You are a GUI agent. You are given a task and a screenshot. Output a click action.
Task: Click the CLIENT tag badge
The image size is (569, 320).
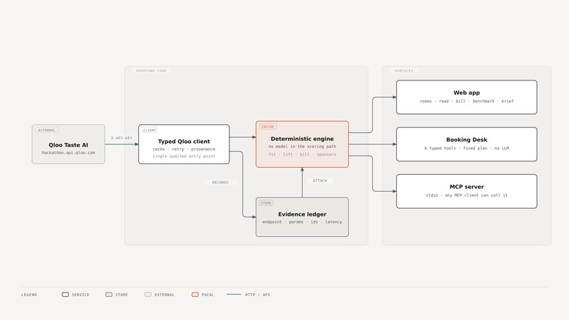(150, 130)
